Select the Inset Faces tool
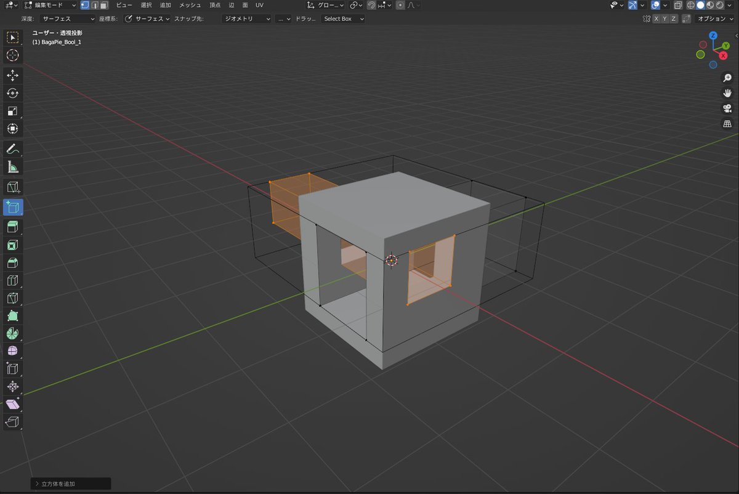This screenshot has width=739, height=494. coord(12,245)
